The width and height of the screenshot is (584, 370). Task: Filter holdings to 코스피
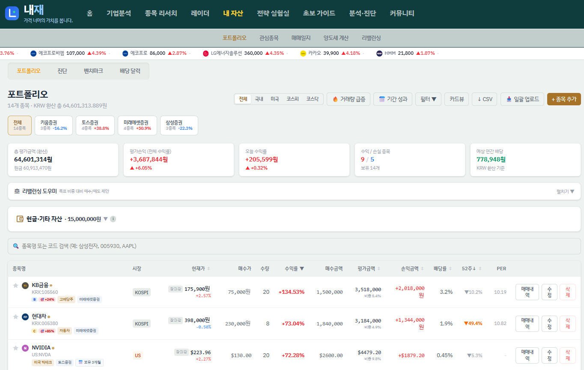[292, 99]
